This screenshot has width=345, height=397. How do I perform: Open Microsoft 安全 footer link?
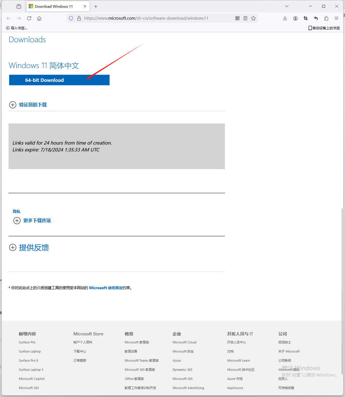click(x=183, y=351)
